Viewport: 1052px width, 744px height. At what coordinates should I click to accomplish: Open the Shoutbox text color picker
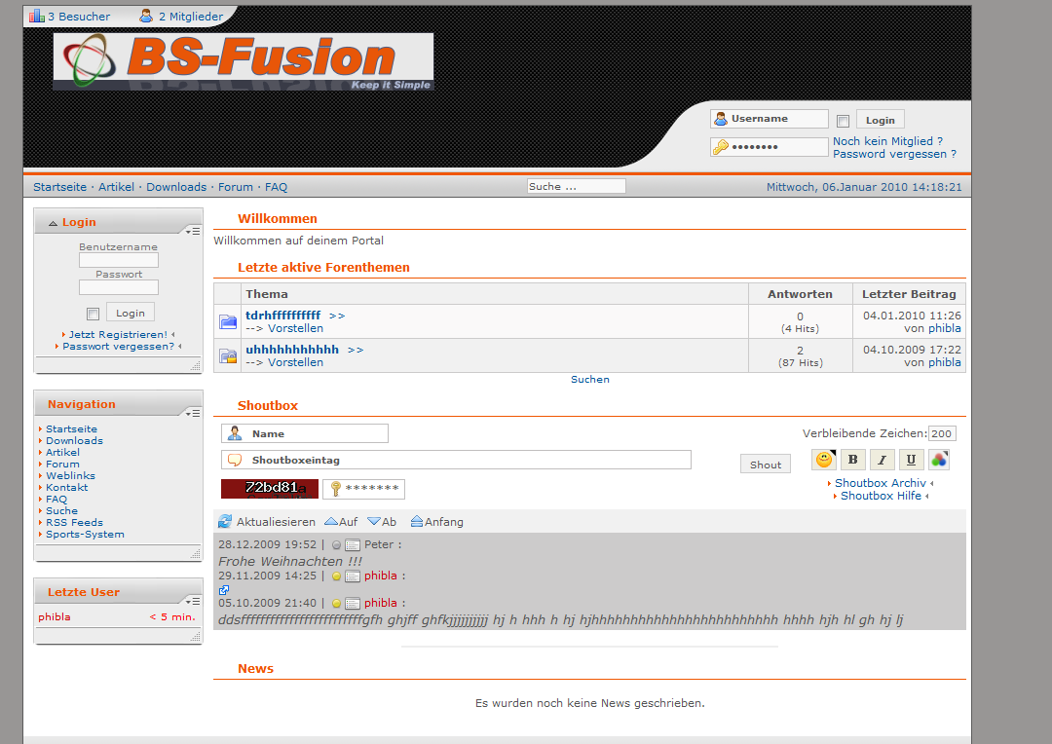coord(938,460)
